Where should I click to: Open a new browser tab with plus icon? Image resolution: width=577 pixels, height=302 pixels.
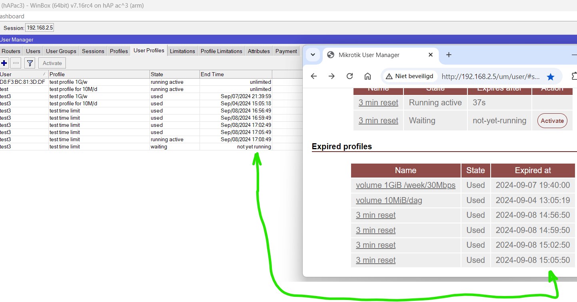pyautogui.click(x=449, y=55)
